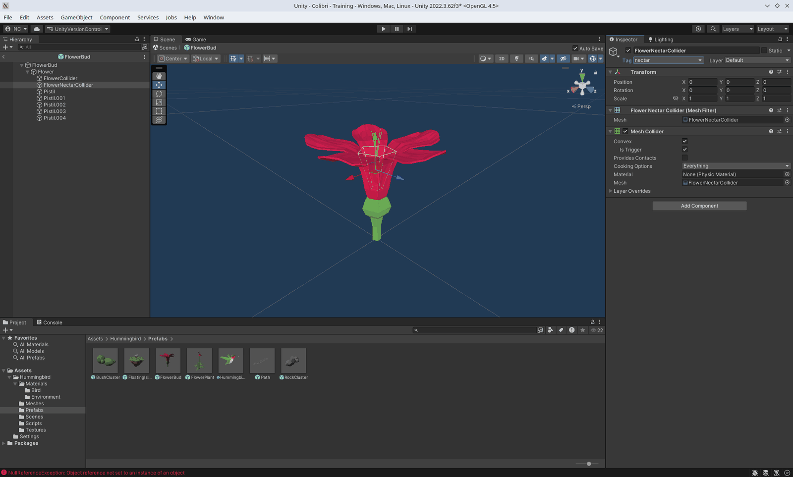The image size is (793, 477).
Task: Open Cooking Options Everything dropdown
Action: 736,166
